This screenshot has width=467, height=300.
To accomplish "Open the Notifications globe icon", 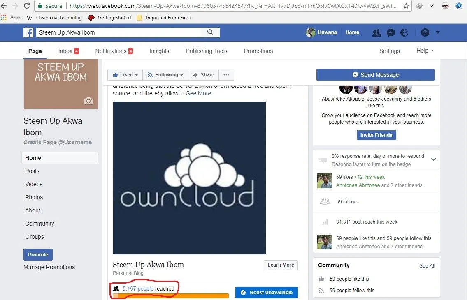I will [404, 33].
